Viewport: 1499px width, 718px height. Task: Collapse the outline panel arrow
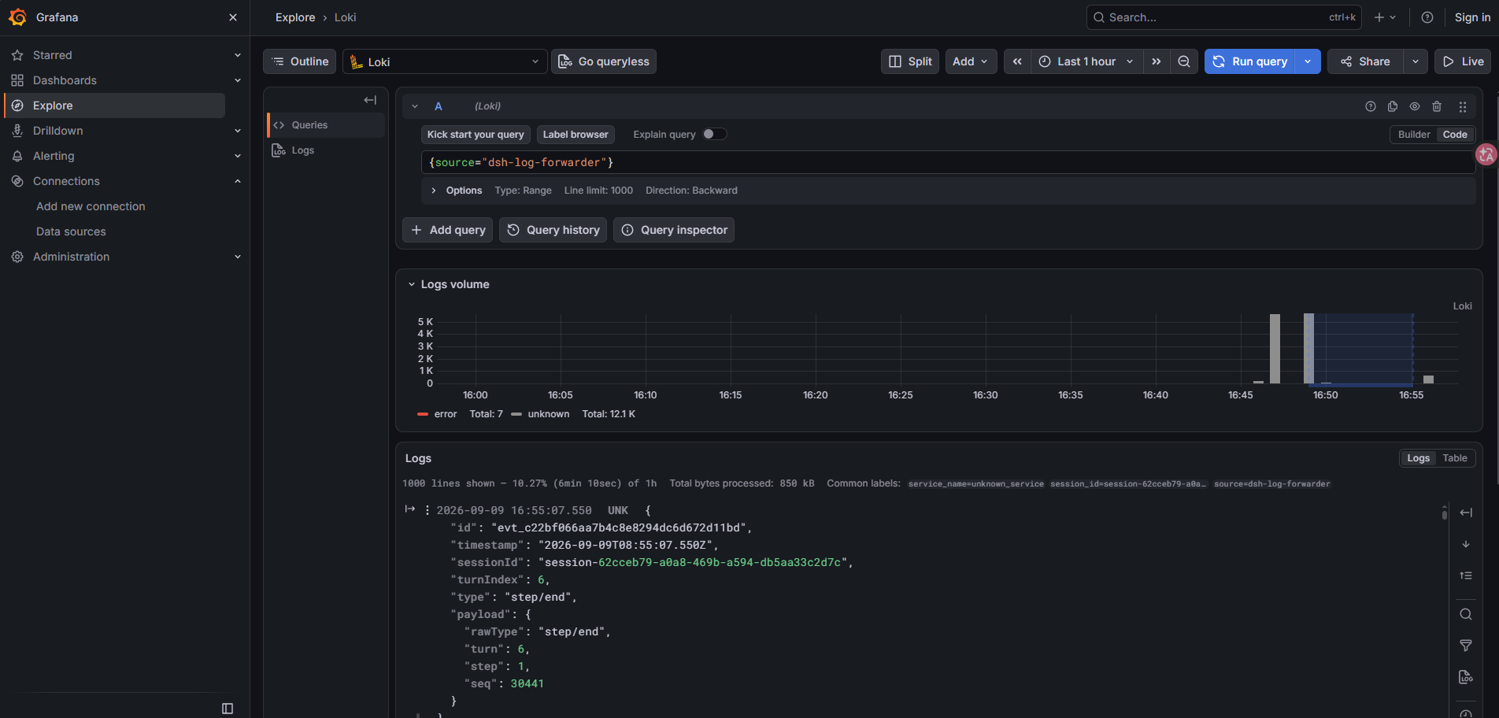[370, 100]
